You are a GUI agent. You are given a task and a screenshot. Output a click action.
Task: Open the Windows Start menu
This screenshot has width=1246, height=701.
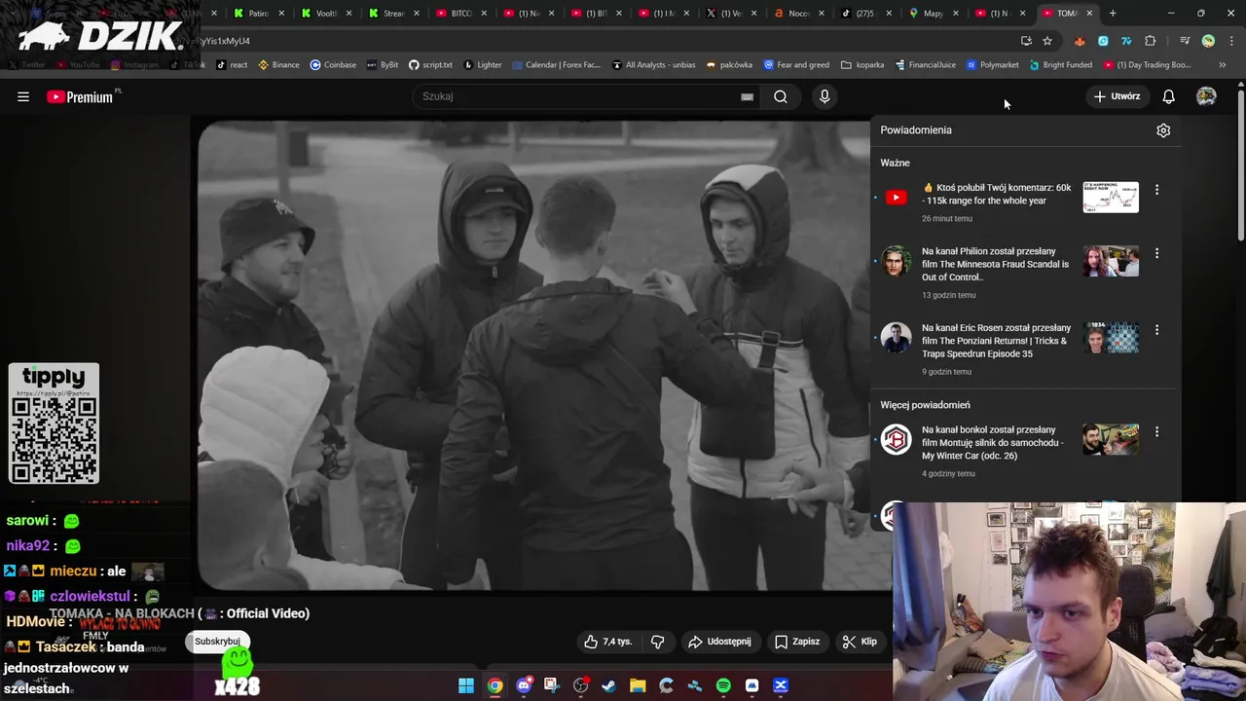[466, 685]
